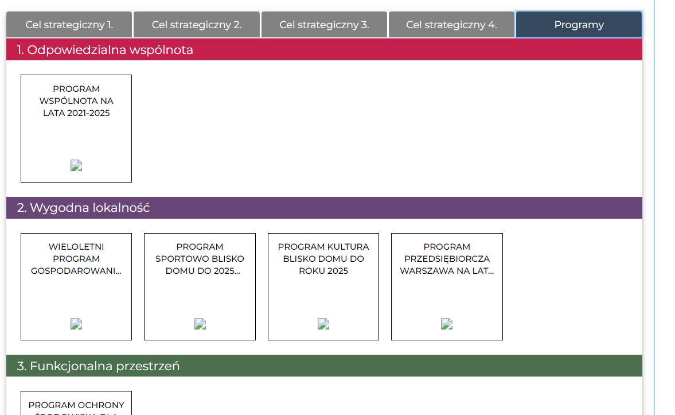Select the Cel strategiczny 3. tab

[x=324, y=25]
